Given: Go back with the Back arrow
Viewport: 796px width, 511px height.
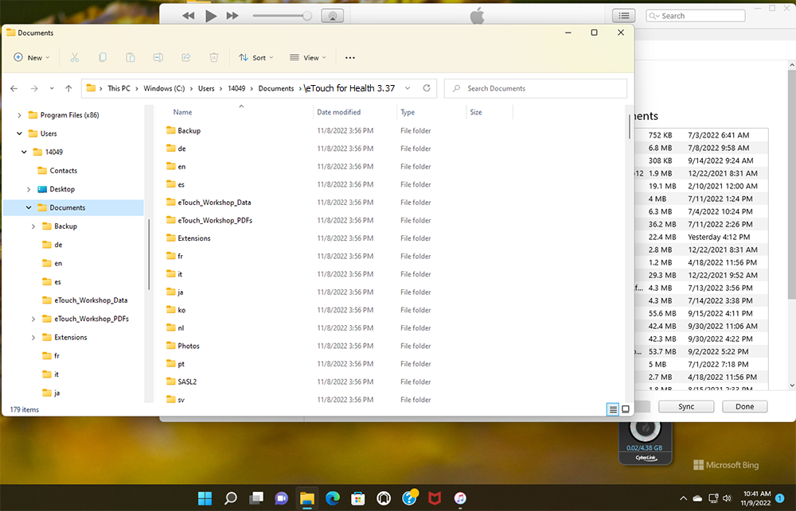Looking at the screenshot, I should point(14,88).
